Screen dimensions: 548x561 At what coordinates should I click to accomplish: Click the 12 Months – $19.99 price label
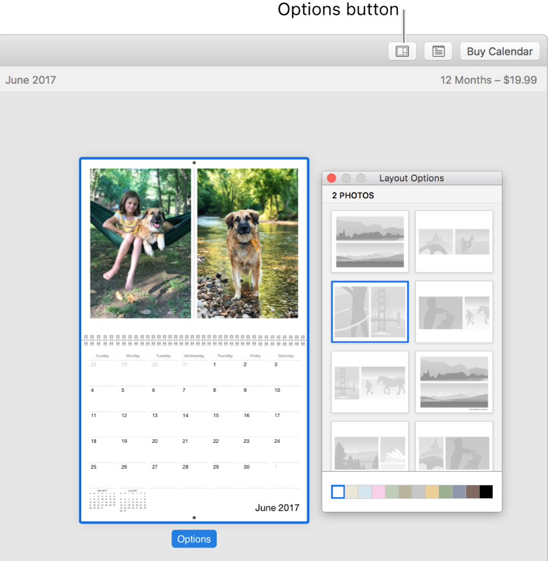[489, 80]
